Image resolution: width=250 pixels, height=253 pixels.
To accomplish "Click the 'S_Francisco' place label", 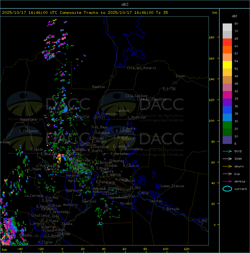I will [108, 114].
